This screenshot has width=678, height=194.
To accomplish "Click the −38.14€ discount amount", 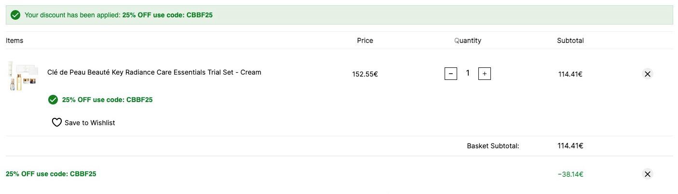I will tap(570, 174).
